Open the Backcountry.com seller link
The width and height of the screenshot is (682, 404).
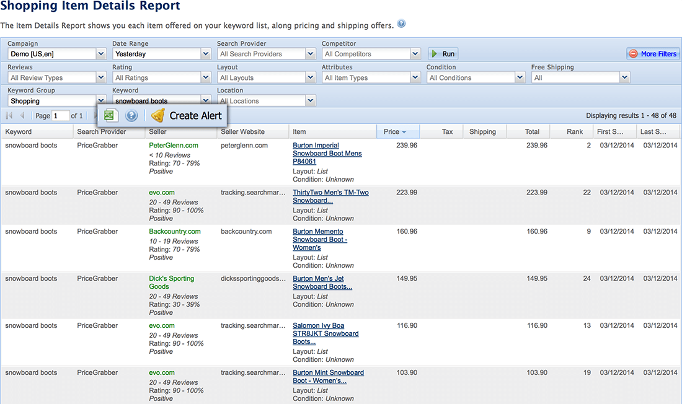(x=175, y=231)
